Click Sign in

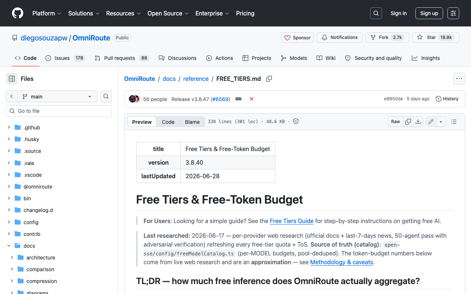399,13
